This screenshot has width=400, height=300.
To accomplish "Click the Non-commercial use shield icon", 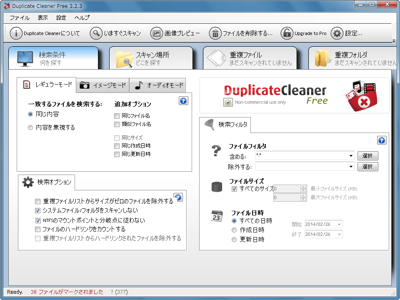I will pos(228,102).
